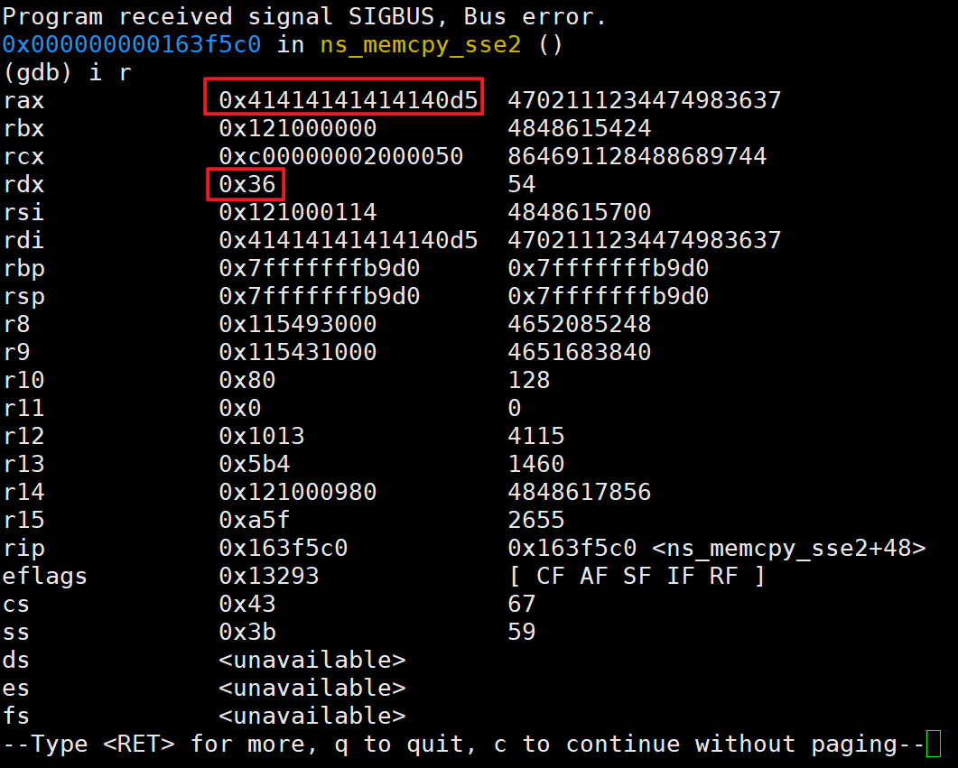Click the rdx value 0x36

[246, 184]
